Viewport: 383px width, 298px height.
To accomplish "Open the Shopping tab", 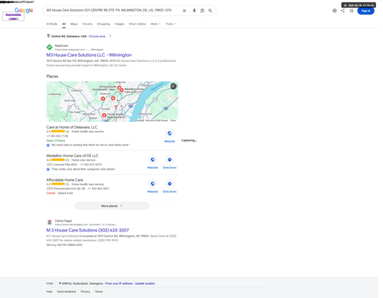I will pos(103,24).
